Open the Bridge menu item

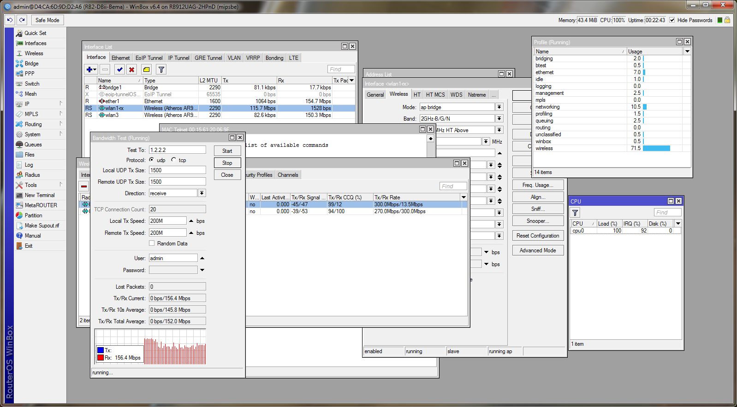pyautogui.click(x=31, y=64)
